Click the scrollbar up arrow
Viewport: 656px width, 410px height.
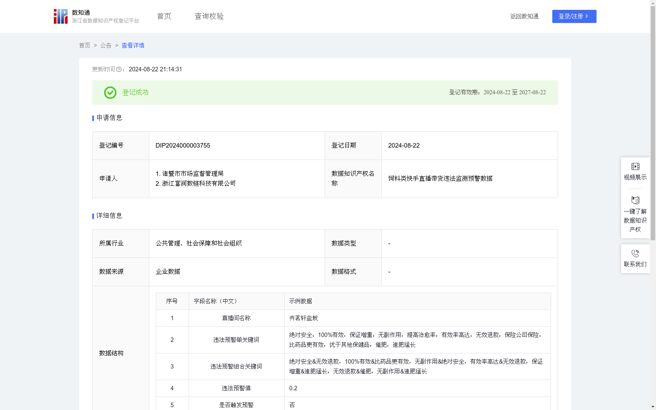pyautogui.click(x=653, y=3)
